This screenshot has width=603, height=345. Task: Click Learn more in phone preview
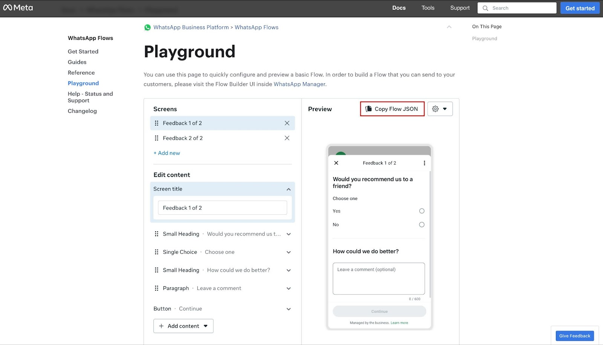point(399,323)
